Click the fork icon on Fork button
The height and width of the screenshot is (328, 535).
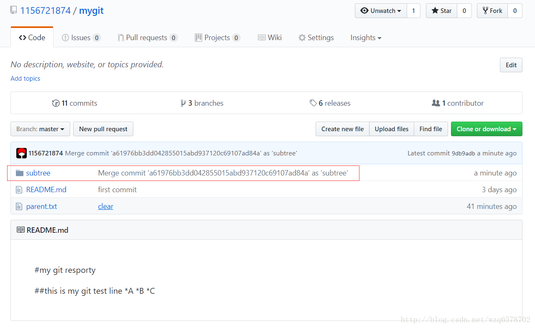485,11
